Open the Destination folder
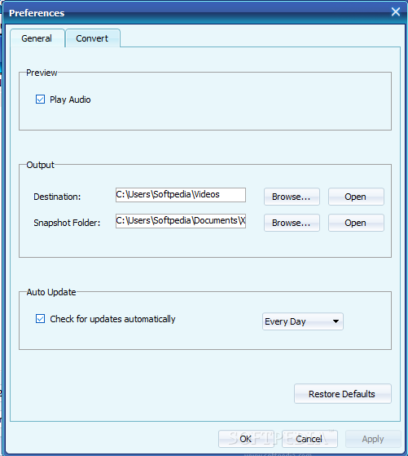Viewport: 408px width, 456px height. tap(356, 197)
